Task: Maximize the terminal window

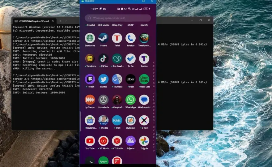Action: [201, 20]
